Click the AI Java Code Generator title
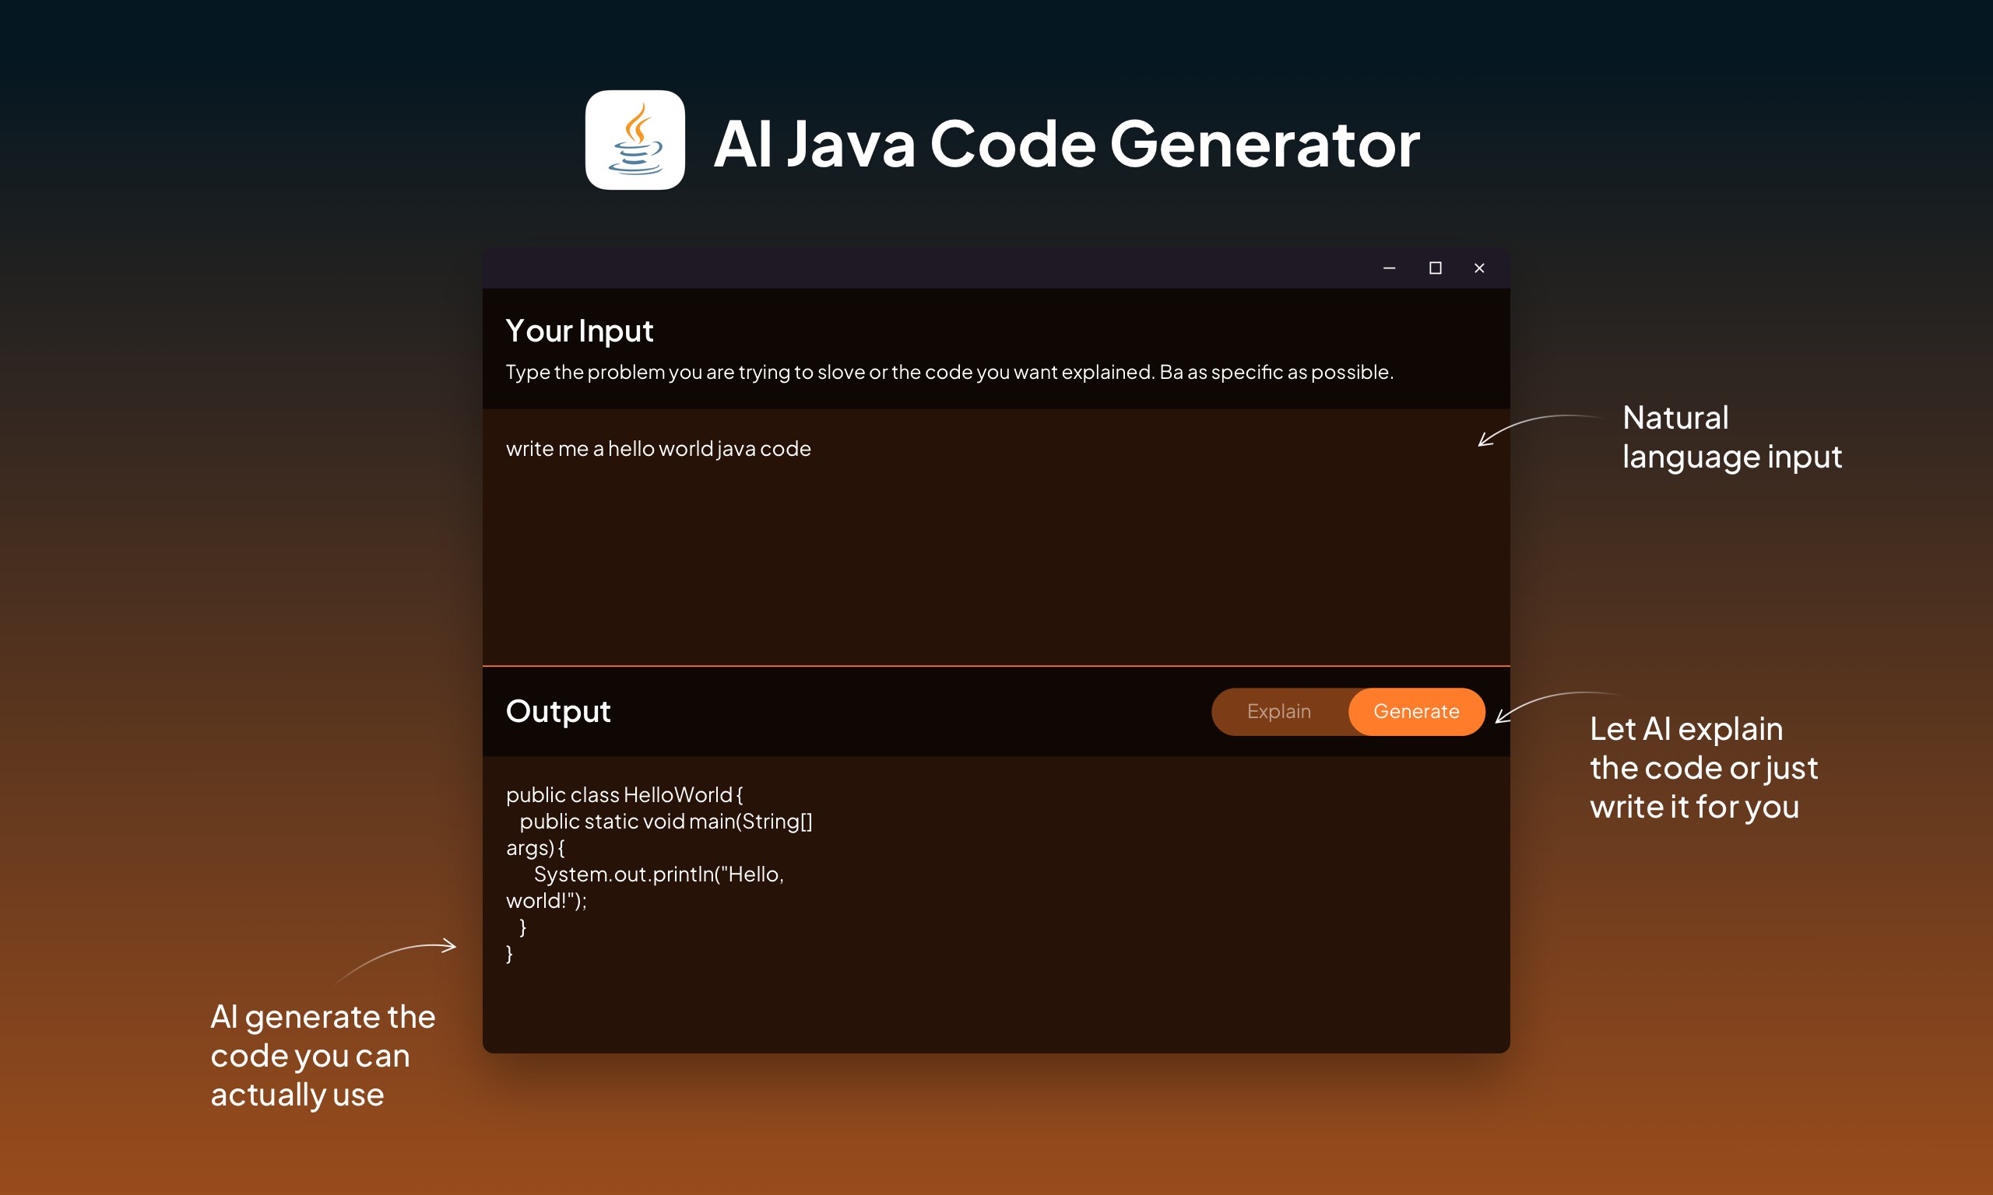Viewport: 1993px width, 1195px height. tap(1066, 143)
